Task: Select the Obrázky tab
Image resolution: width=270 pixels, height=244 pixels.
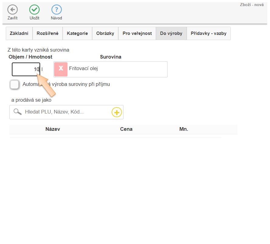Action: [105, 33]
